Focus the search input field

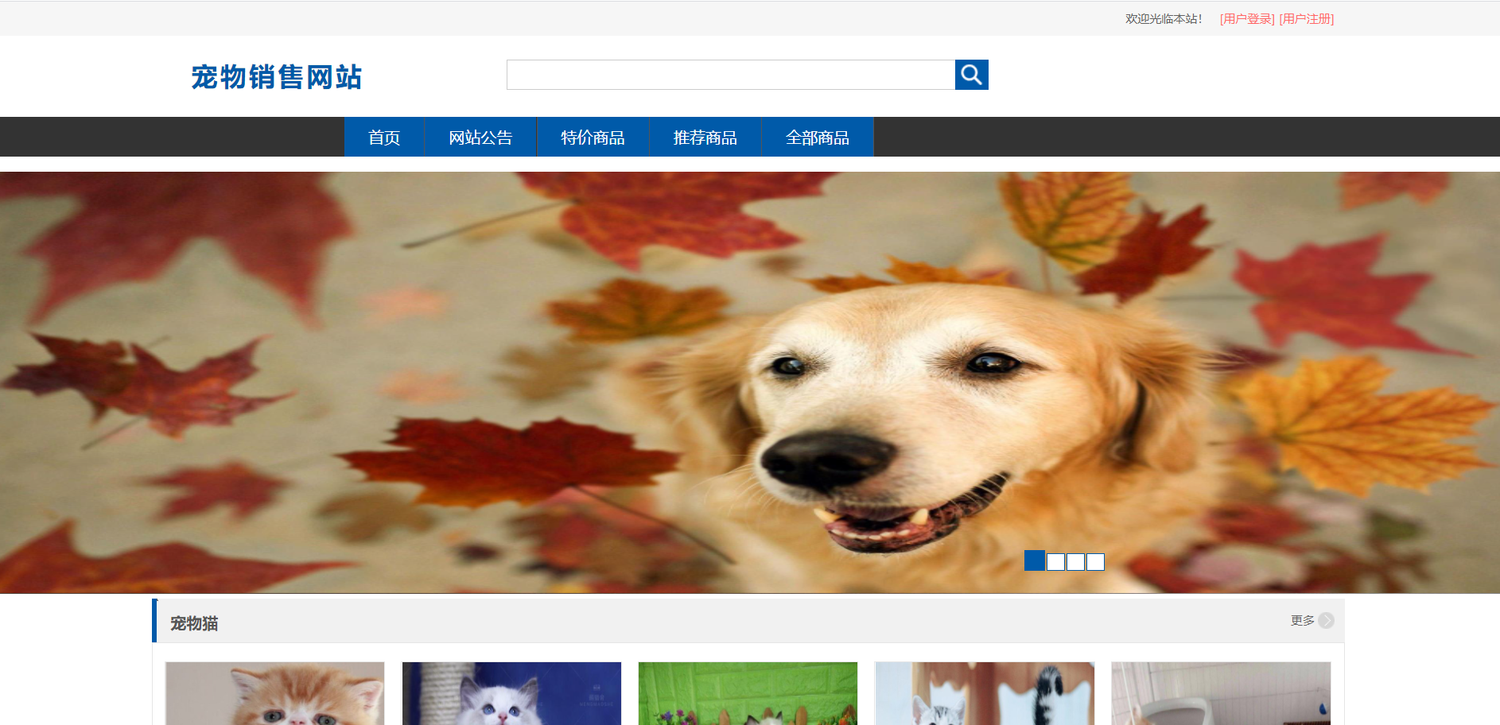click(x=731, y=75)
